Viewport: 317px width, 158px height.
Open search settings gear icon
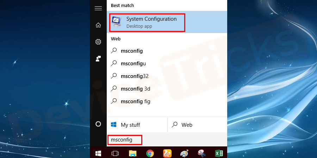[x=98, y=42]
